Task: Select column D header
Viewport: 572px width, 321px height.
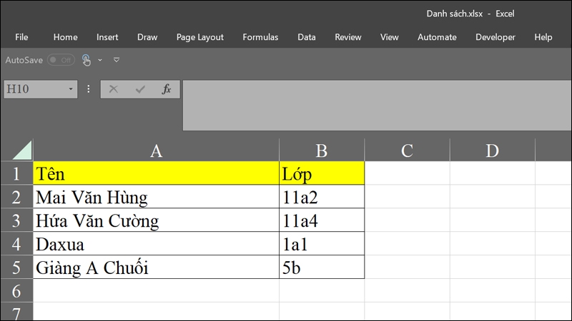Action: click(x=493, y=151)
